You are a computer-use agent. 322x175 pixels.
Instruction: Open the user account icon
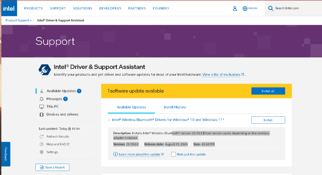235,9
